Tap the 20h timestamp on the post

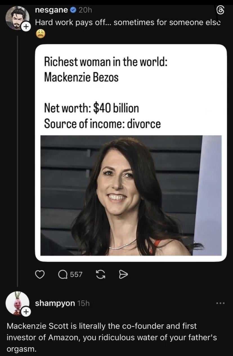[85, 10]
